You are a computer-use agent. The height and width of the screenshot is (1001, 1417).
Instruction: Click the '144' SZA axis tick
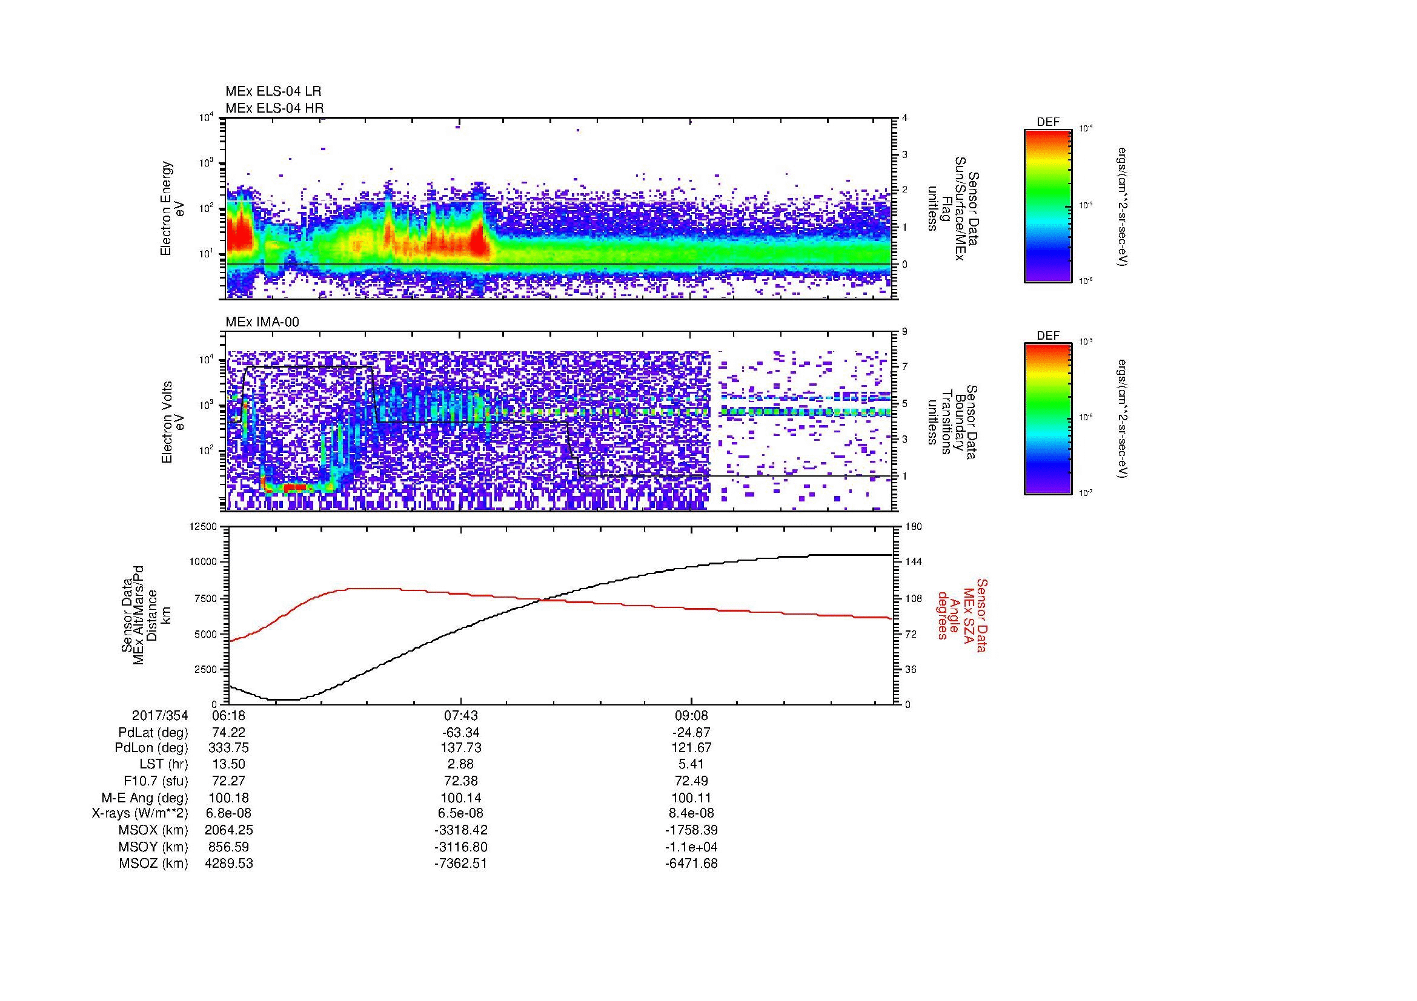(x=913, y=562)
